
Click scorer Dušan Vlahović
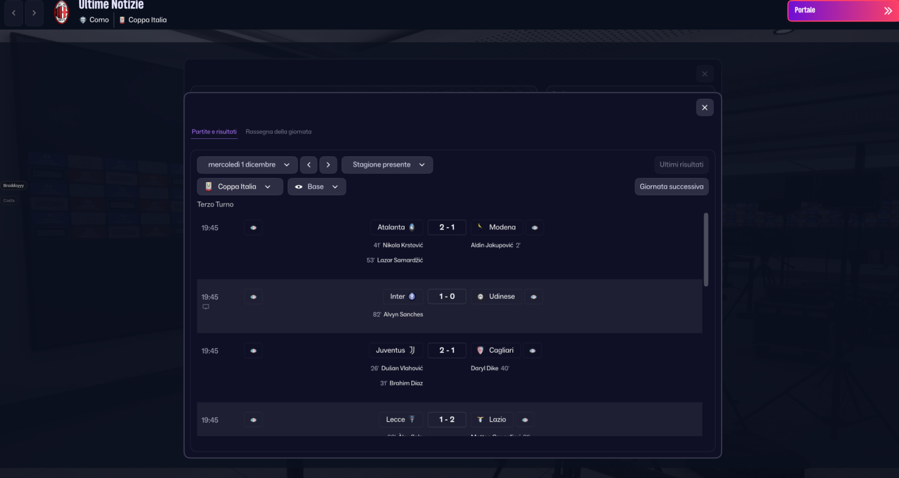(x=402, y=368)
